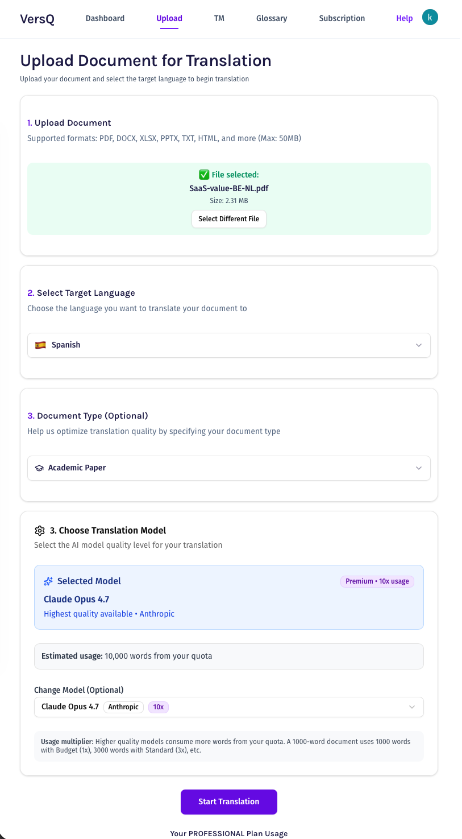Image resolution: width=462 pixels, height=839 pixels.
Task: Open the Help link
Action: tap(404, 18)
